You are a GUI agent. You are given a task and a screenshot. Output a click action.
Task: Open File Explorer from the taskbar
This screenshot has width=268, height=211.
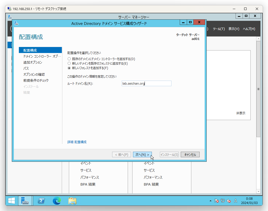(72, 201)
